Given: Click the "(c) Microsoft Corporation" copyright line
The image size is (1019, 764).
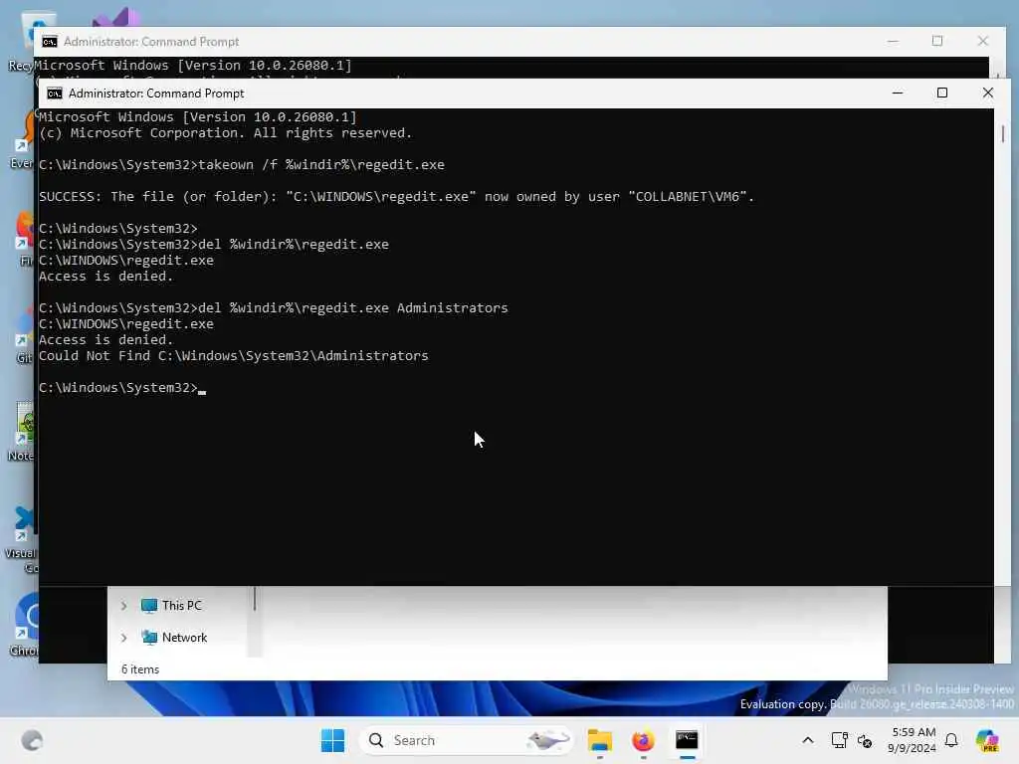Looking at the screenshot, I should [225, 133].
